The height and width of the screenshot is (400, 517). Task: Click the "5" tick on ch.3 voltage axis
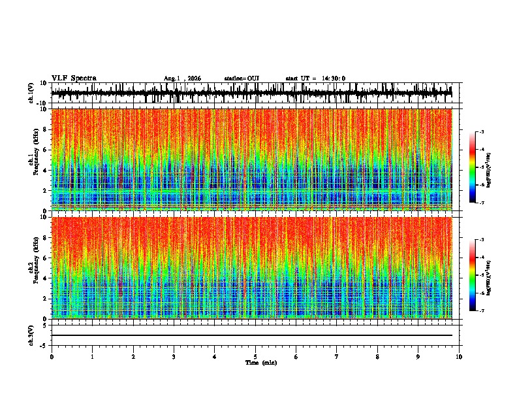coord(46,325)
